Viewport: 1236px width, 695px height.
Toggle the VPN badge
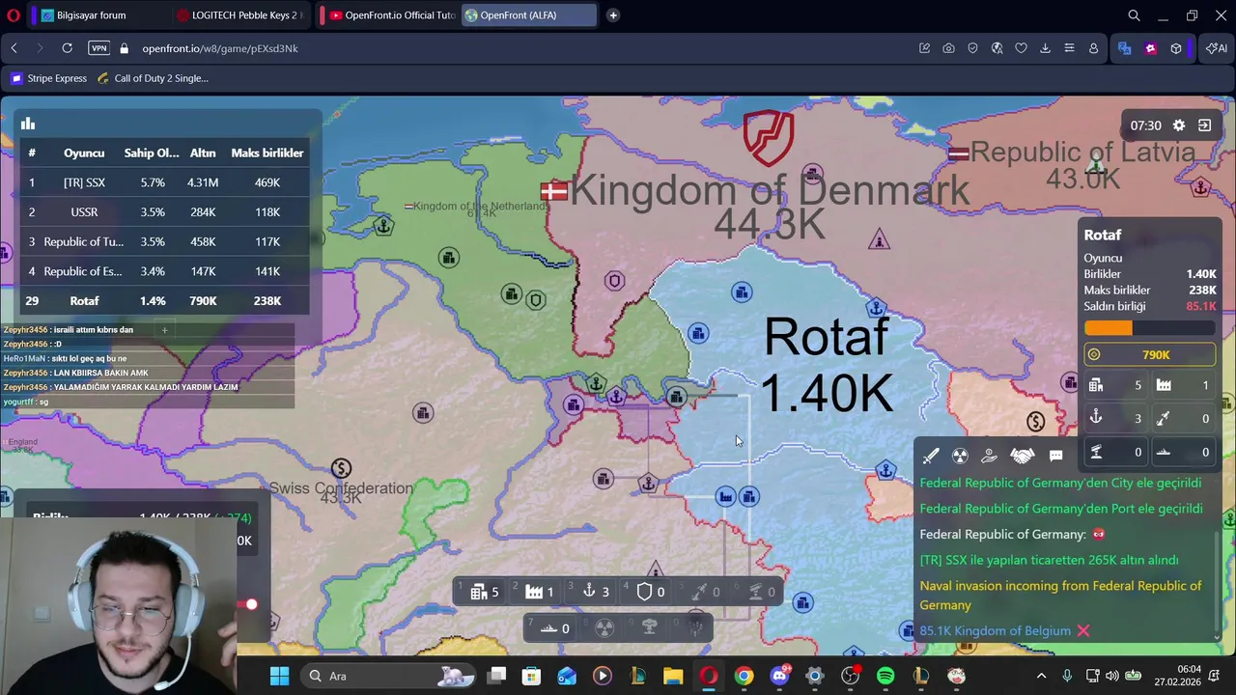point(98,48)
